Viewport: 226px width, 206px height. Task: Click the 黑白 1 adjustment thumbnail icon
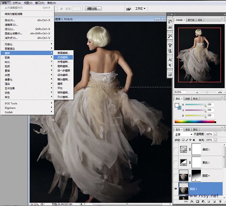pos(183,162)
